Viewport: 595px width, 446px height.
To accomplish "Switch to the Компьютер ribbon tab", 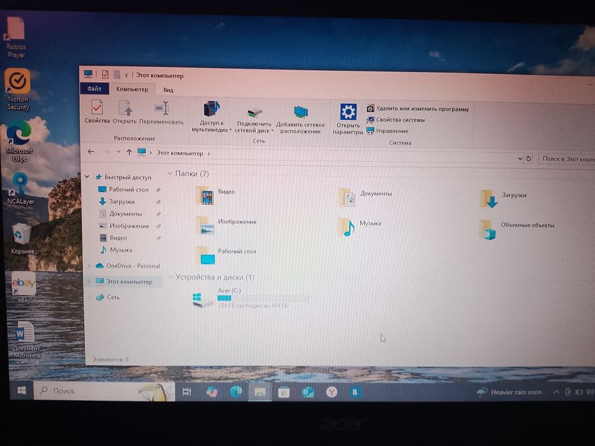I will [132, 89].
